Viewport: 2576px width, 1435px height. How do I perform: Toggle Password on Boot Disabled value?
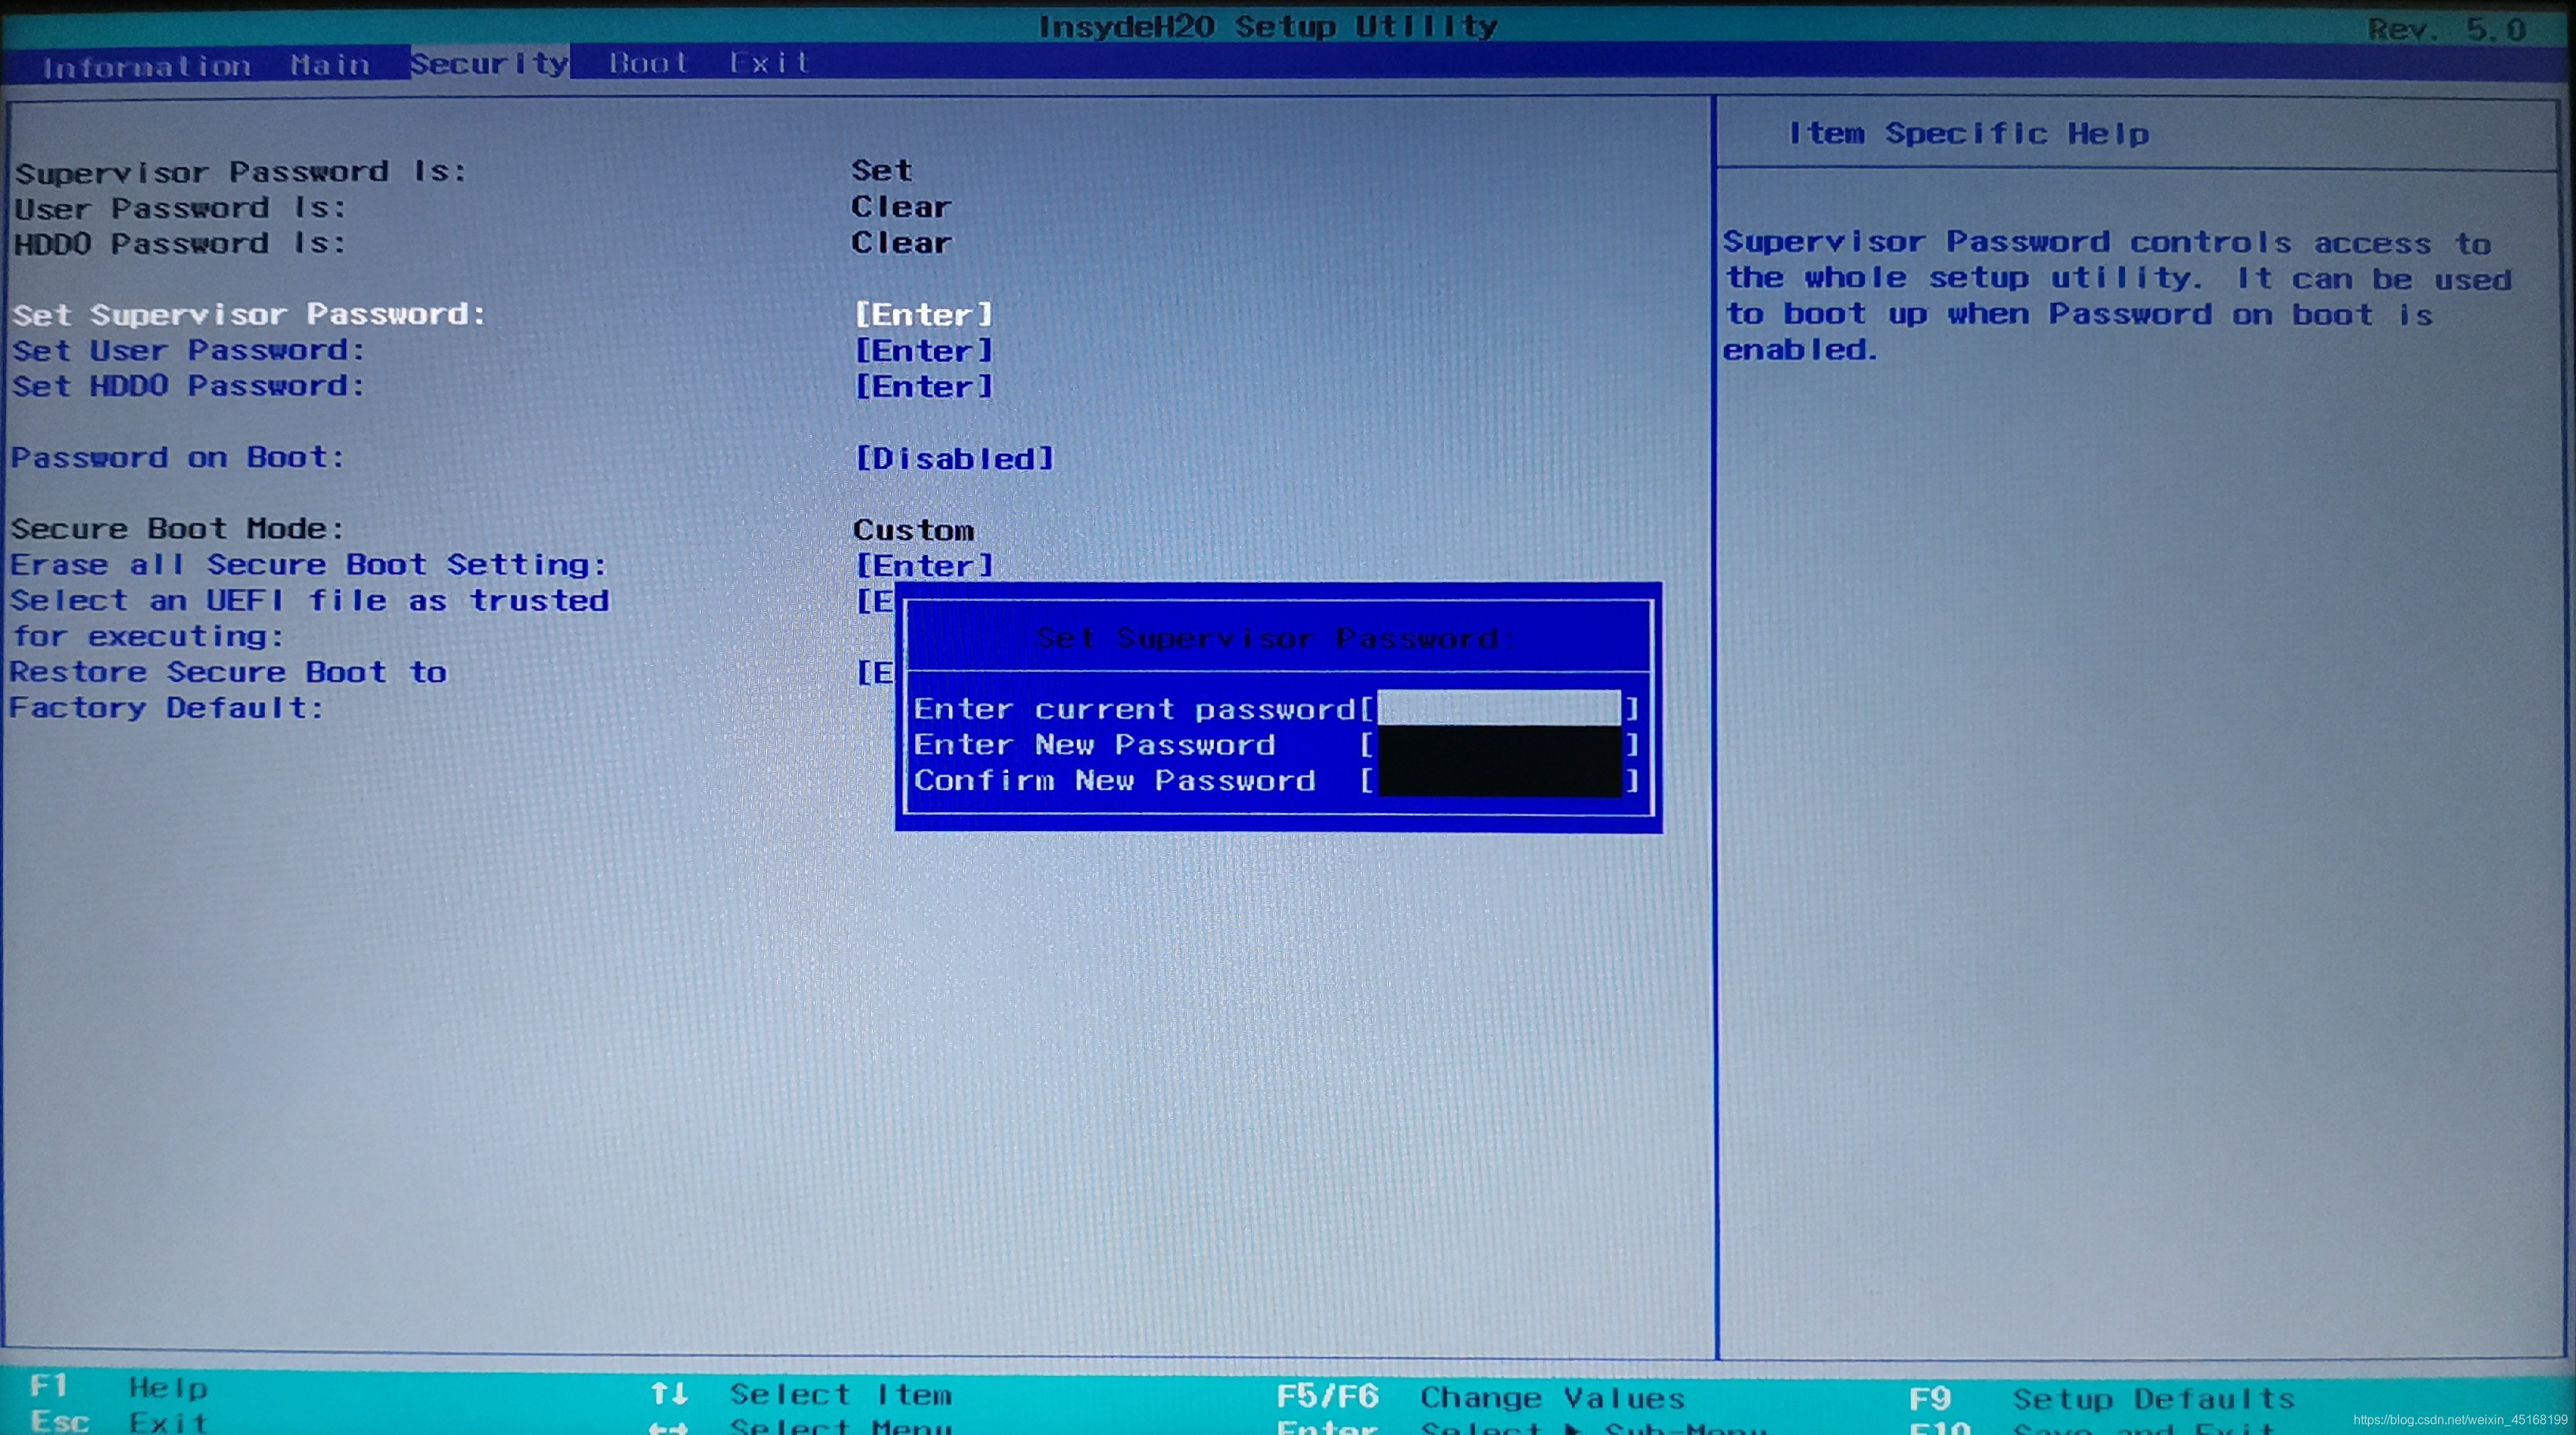tap(954, 458)
